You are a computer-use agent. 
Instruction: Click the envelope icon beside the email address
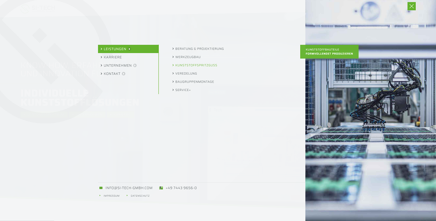(101, 188)
